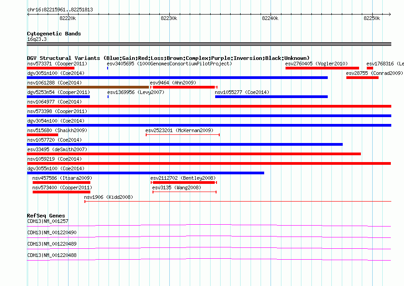This screenshot has height=286, width=404.
Task: Click the RefSeq Genes track heading
Action: (46, 216)
